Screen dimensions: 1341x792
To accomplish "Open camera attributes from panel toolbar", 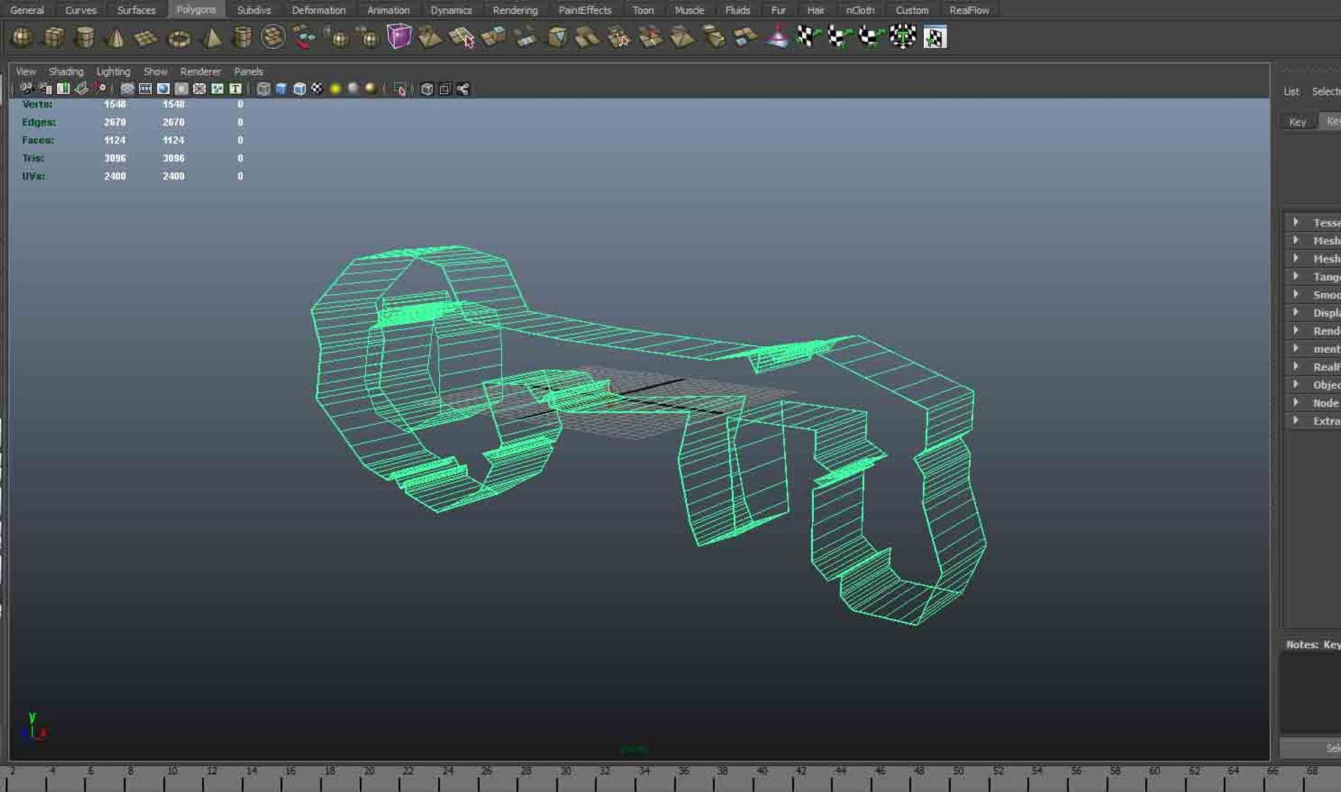I will coord(45,89).
